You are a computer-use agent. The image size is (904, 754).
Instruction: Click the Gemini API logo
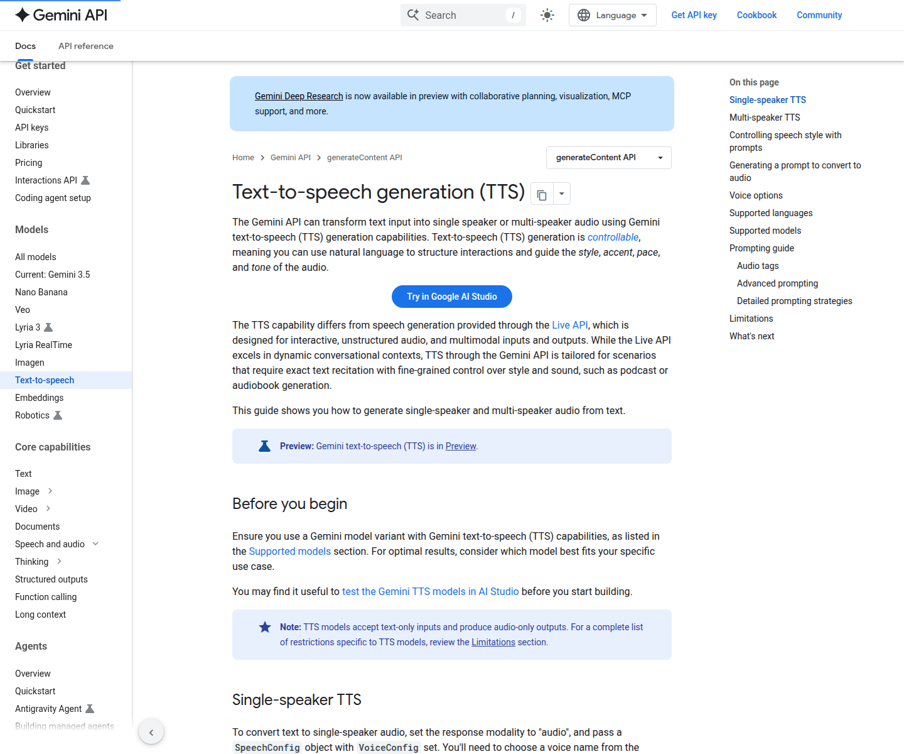coord(61,15)
